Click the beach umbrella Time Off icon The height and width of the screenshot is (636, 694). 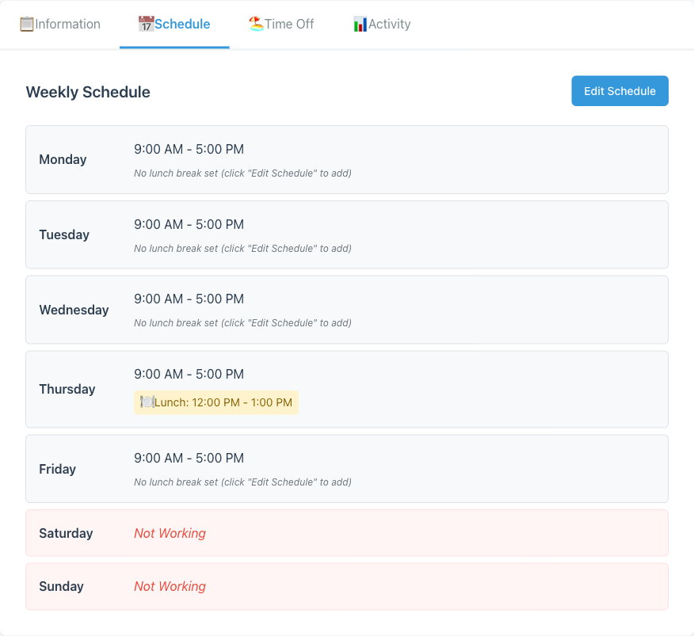click(x=256, y=24)
